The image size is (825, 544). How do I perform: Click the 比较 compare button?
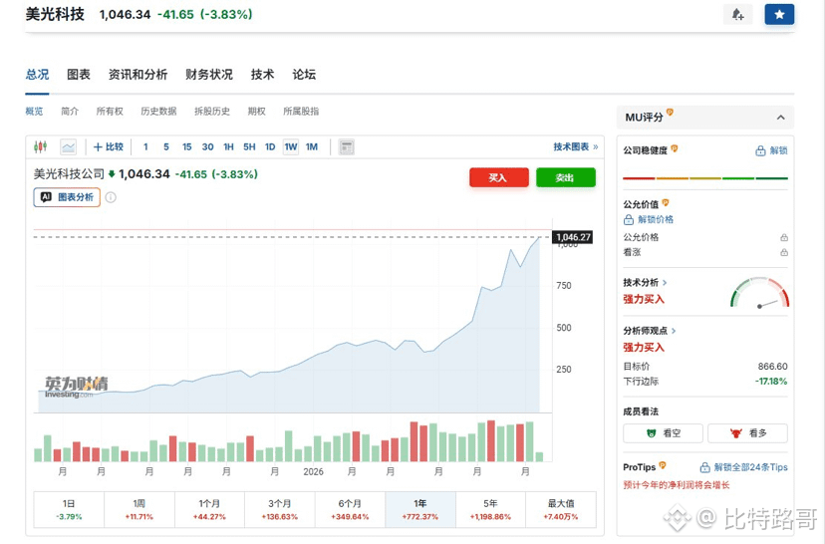109,146
